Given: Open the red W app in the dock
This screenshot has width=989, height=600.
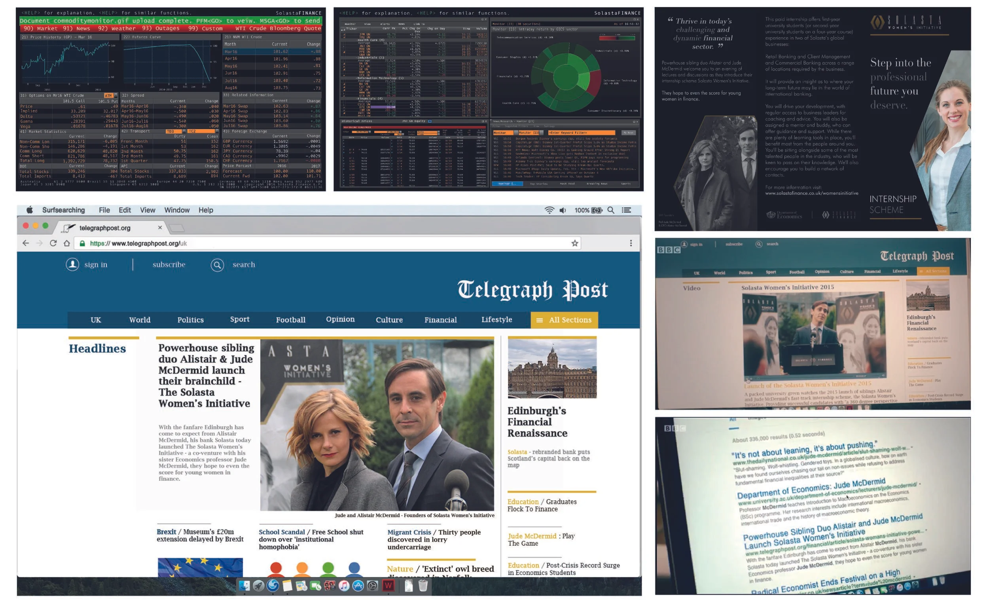Looking at the screenshot, I should (x=388, y=585).
